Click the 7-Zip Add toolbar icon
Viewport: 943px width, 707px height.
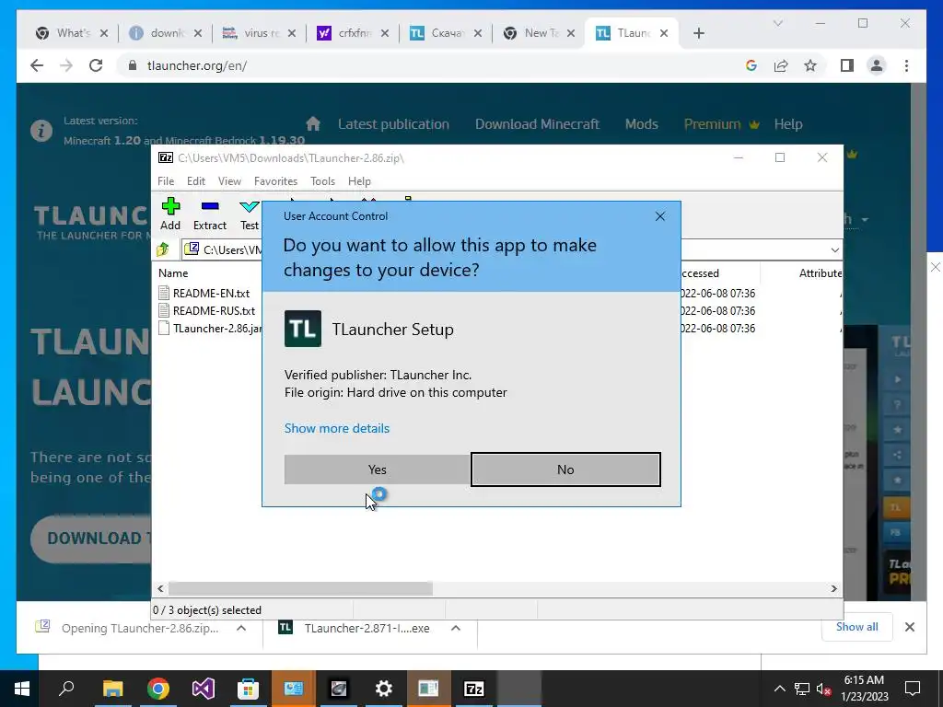(170, 214)
